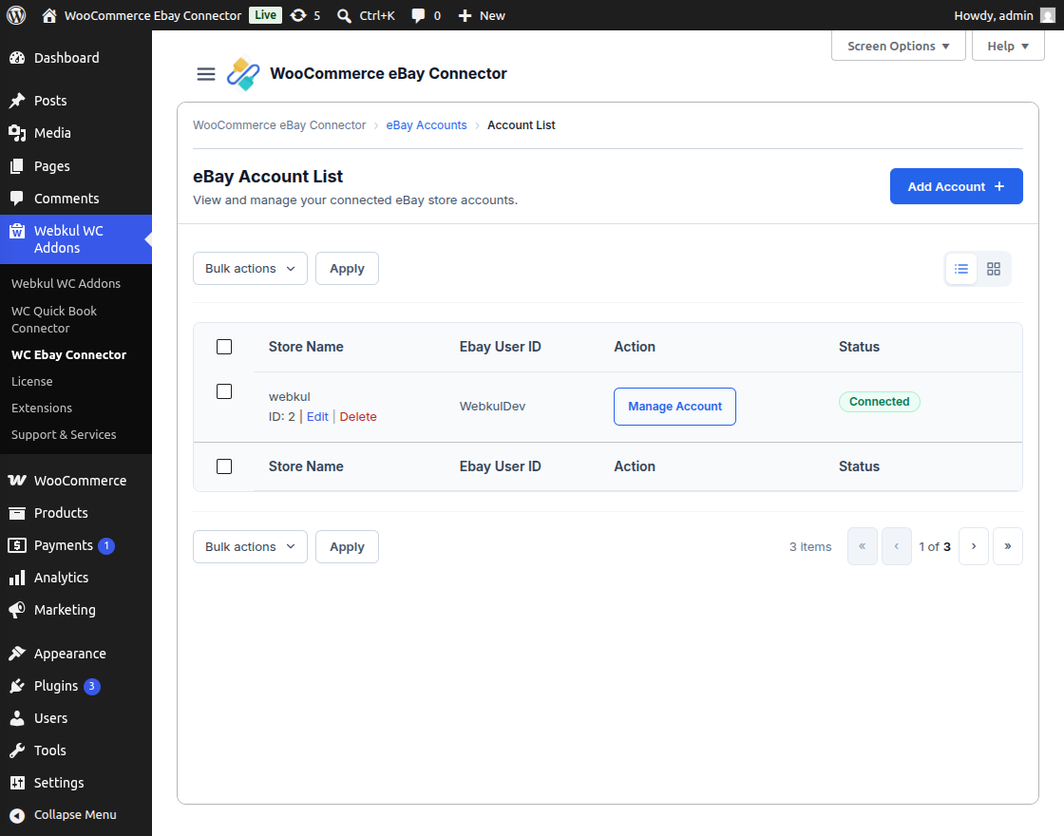Check the select-all box in table header

(224, 347)
